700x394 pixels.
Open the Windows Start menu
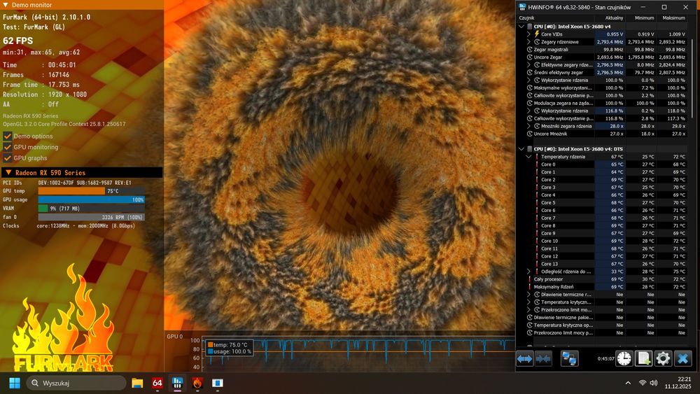15,383
